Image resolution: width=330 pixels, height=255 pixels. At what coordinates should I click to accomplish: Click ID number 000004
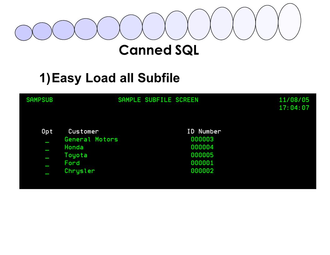[202, 147]
